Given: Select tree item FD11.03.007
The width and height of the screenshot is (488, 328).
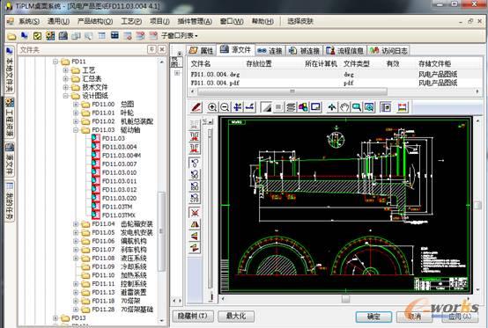Looking at the screenshot, I should 119,164.
